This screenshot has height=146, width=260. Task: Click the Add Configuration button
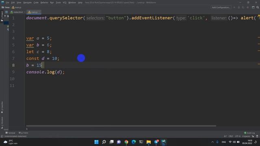point(221,7)
